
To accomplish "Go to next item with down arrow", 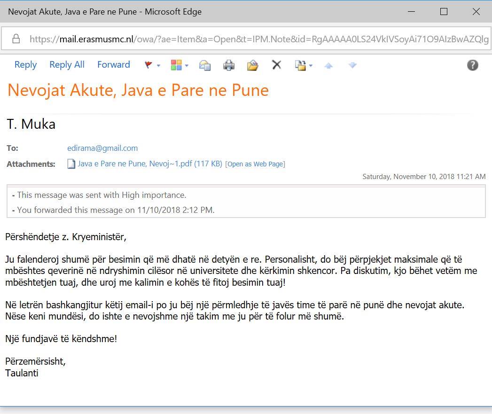I will [352, 65].
